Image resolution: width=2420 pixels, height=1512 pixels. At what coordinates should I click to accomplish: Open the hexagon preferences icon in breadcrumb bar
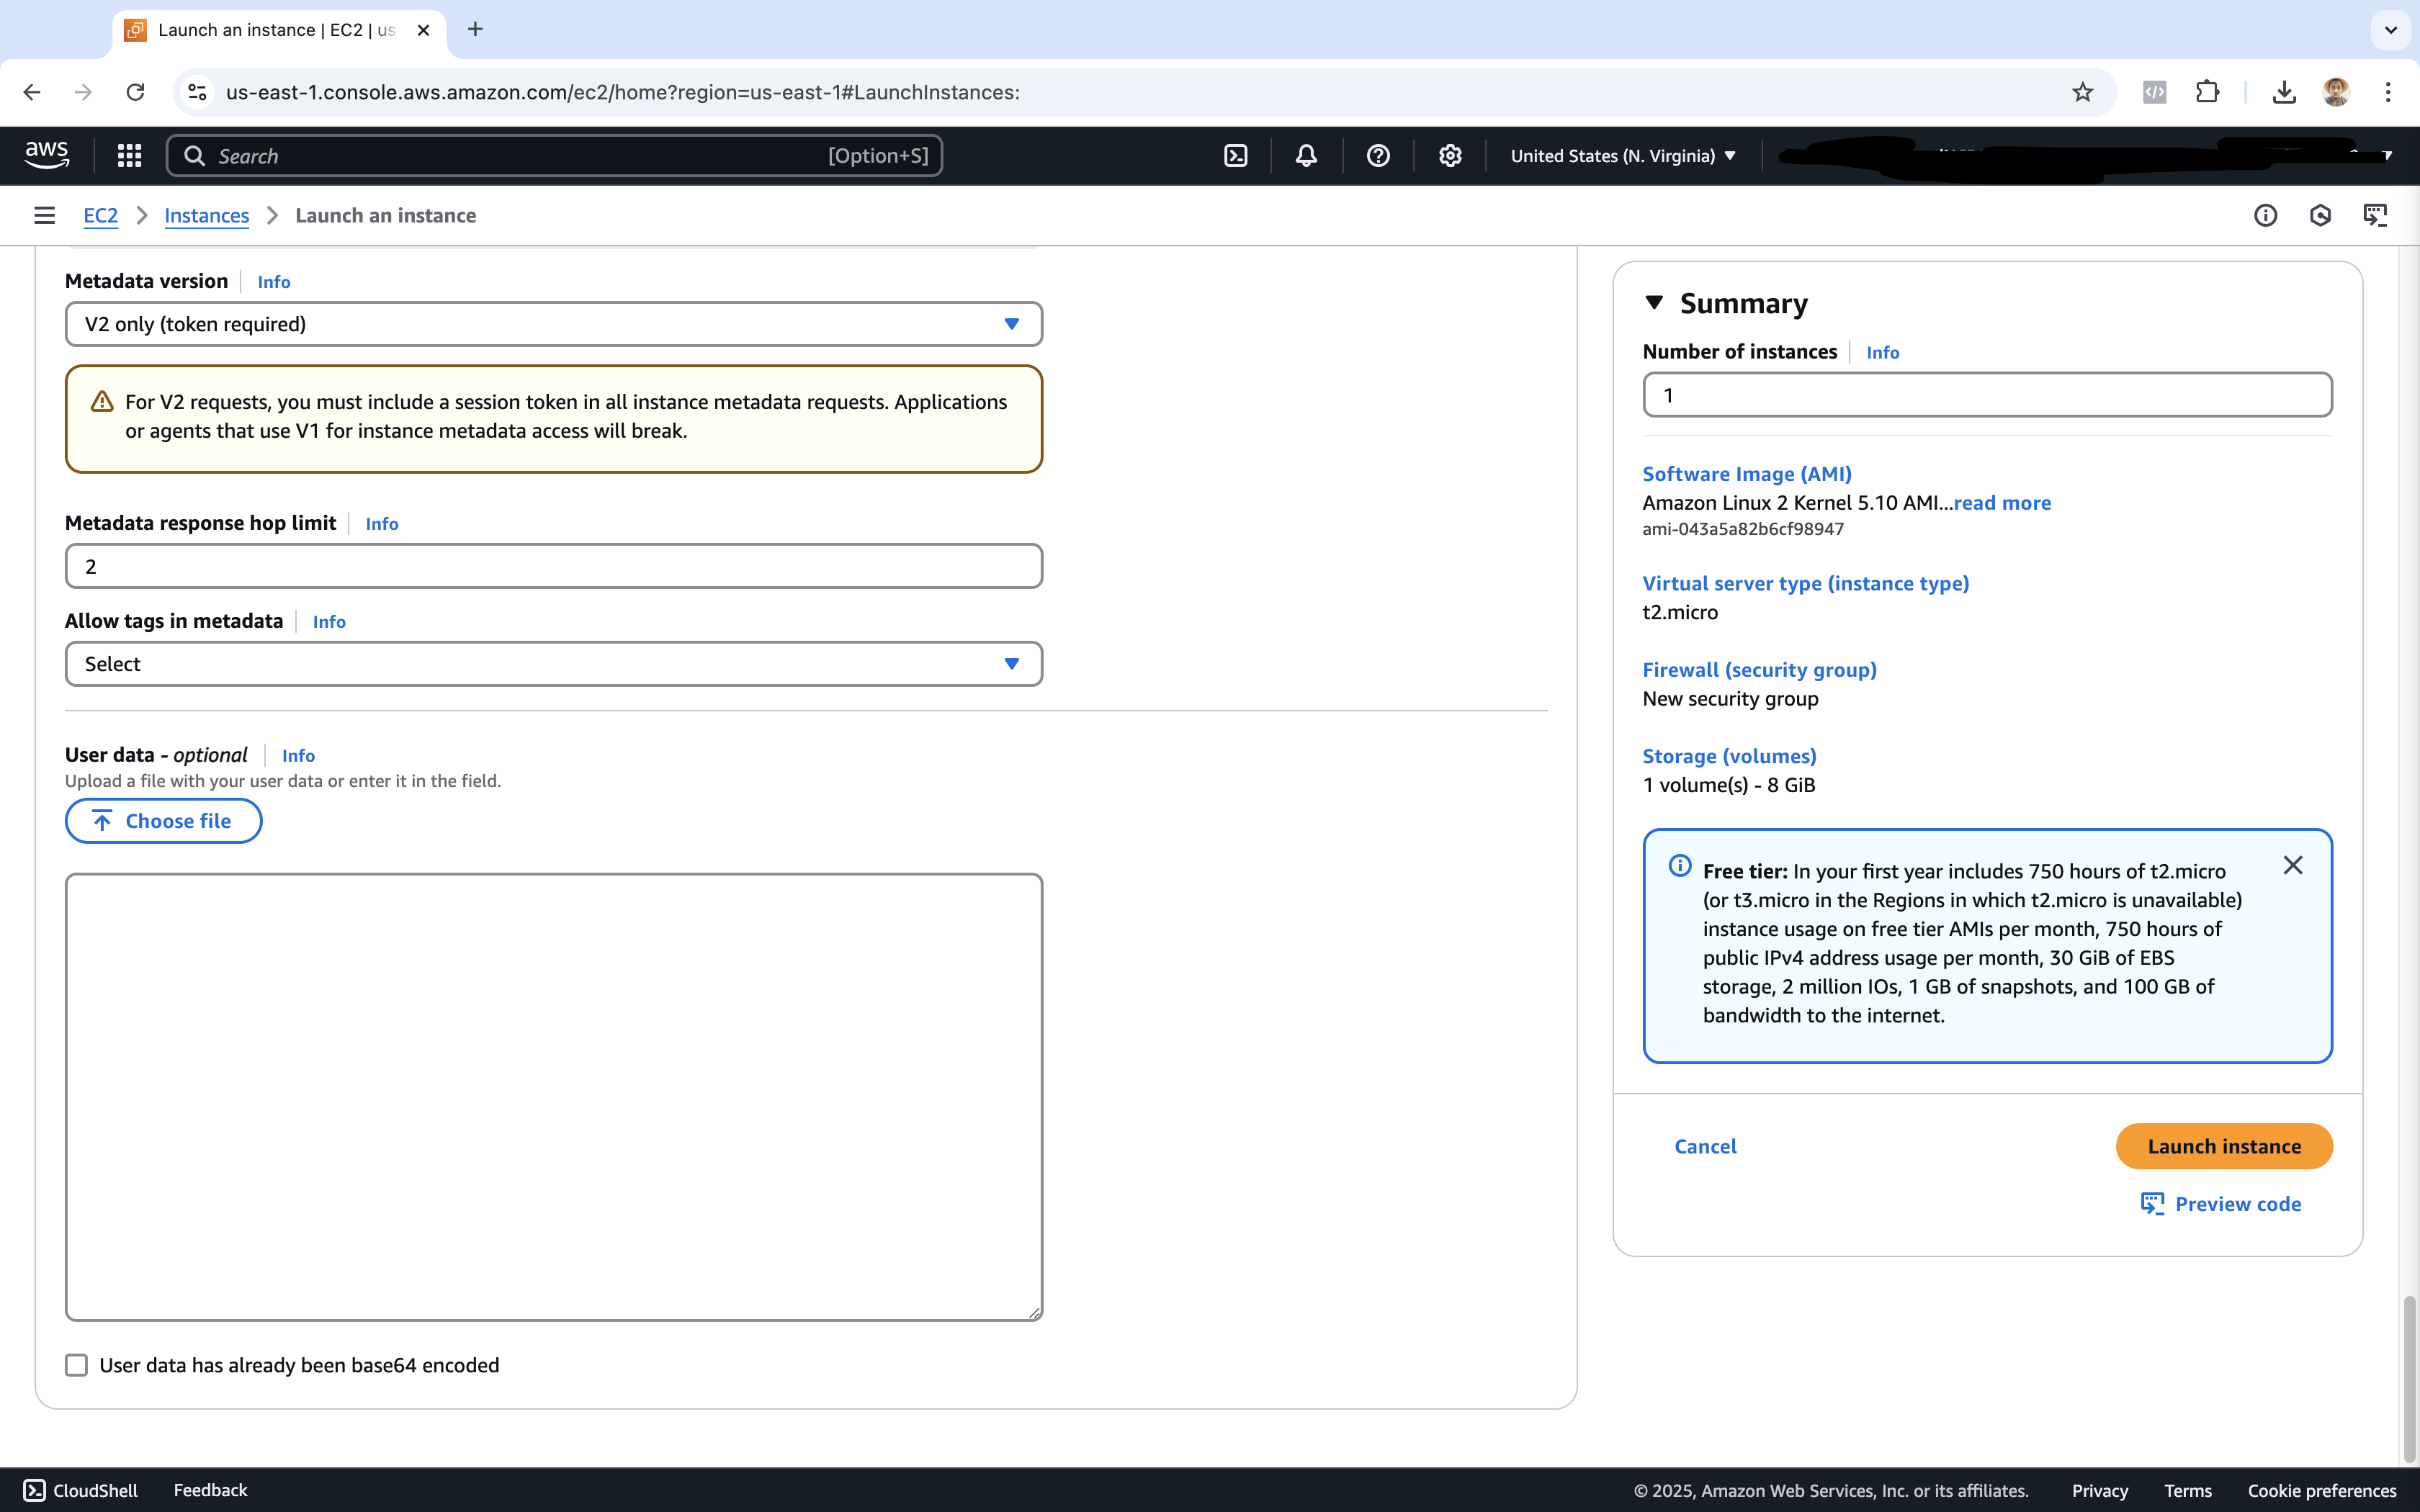2320,215
